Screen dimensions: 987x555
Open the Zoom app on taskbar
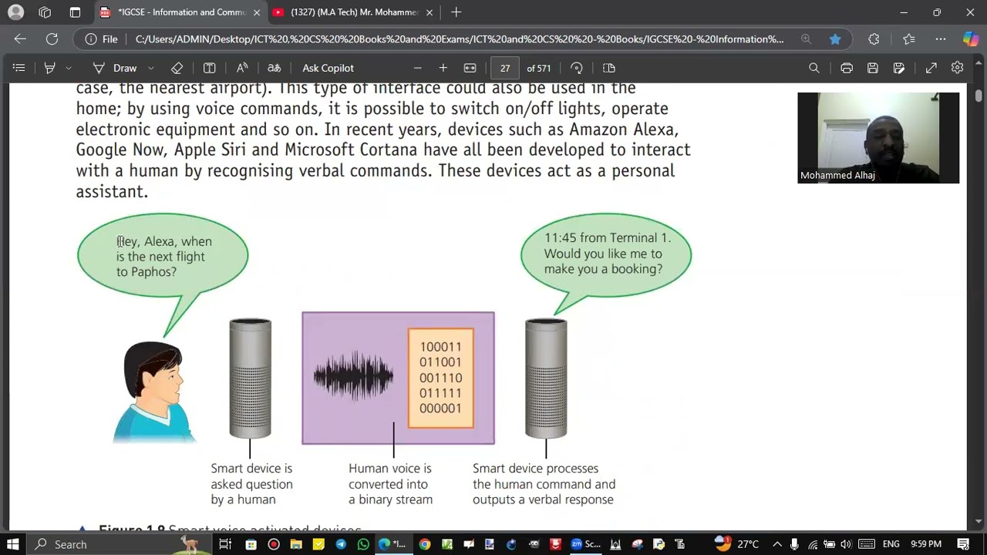tap(585, 544)
